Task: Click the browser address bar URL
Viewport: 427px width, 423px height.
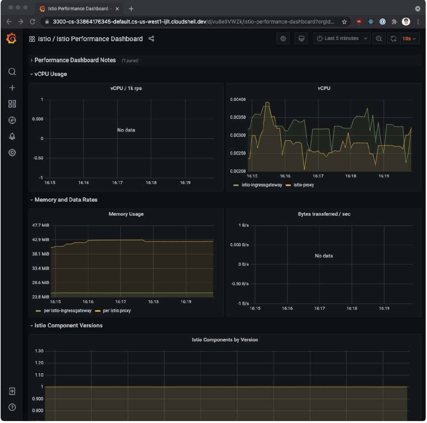Action: tap(193, 22)
